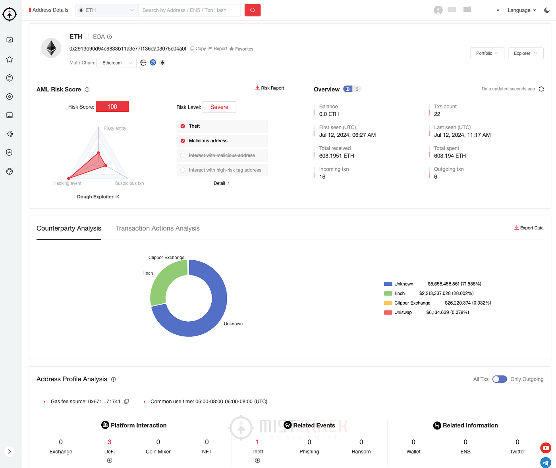Screen dimensions: 556x468
Task: Open the Dough Exploiter link
Action: click(98, 197)
